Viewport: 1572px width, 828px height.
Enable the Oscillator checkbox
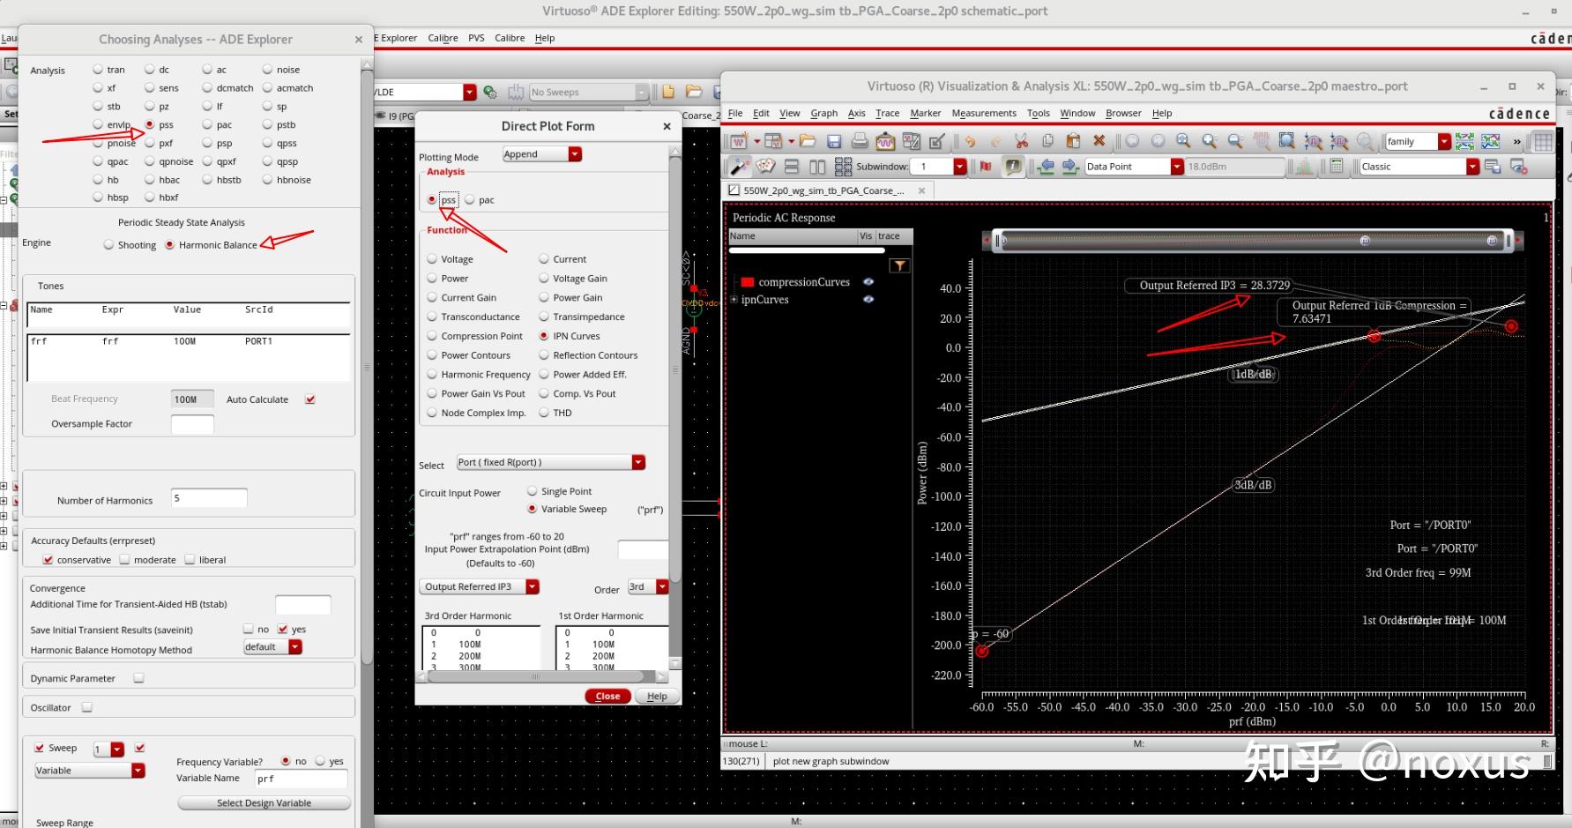pos(87,707)
